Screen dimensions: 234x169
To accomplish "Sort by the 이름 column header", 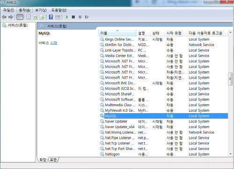I will click(x=117, y=33).
